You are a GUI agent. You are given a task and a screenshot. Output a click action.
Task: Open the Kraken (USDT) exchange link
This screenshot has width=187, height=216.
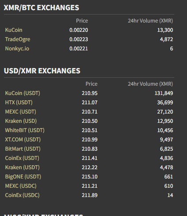tap(22, 167)
